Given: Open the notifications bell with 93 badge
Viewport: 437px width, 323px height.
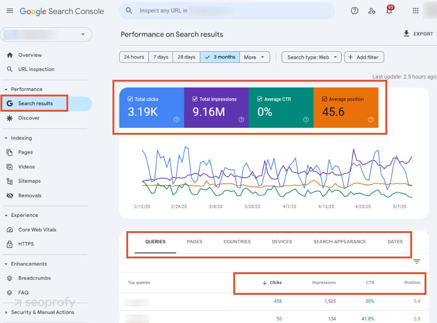Looking at the screenshot, I should [x=390, y=10].
